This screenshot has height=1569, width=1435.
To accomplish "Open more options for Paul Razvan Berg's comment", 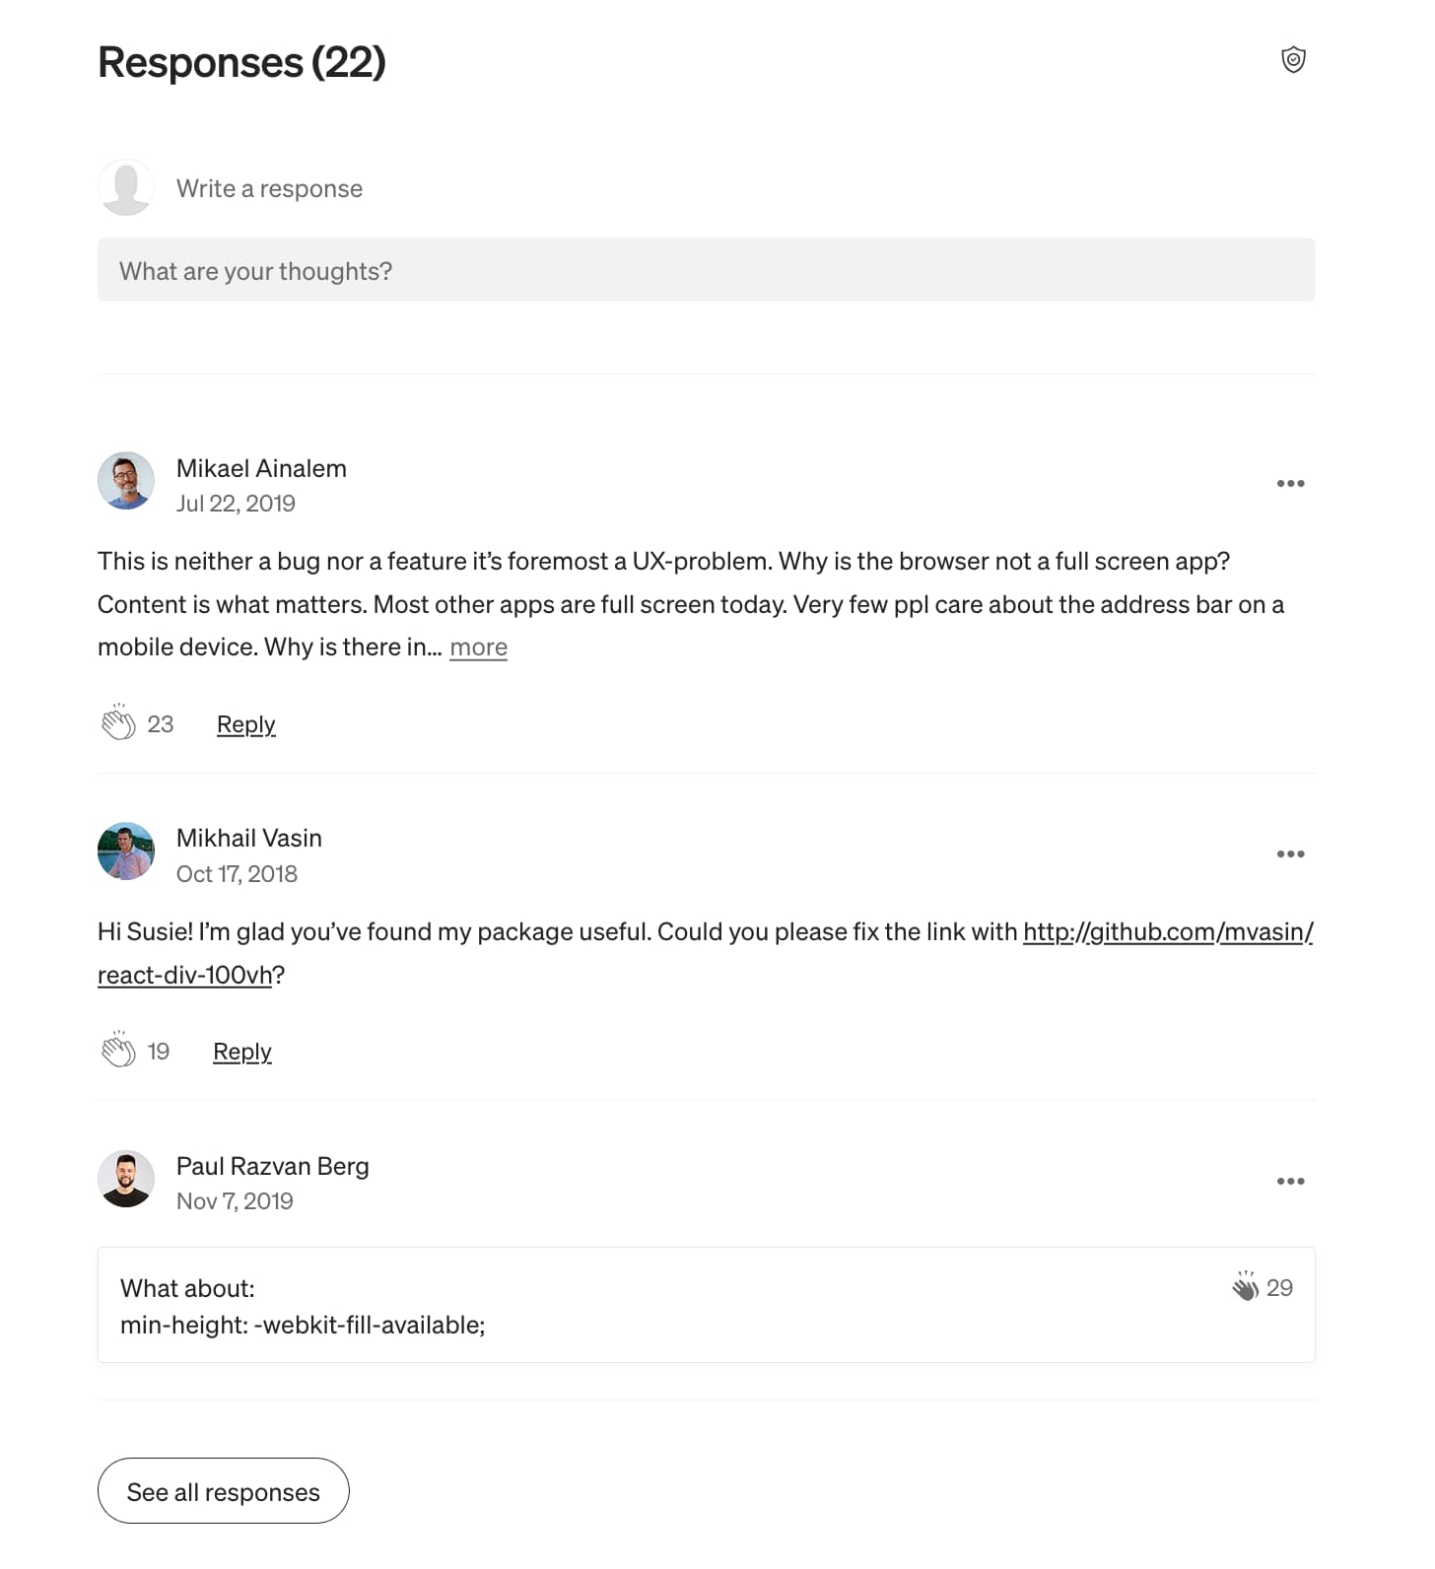I will pos(1290,1182).
